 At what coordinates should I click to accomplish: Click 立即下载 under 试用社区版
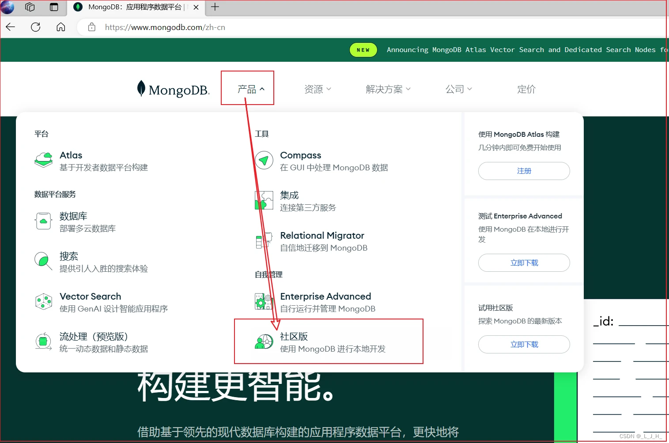[524, 344]
